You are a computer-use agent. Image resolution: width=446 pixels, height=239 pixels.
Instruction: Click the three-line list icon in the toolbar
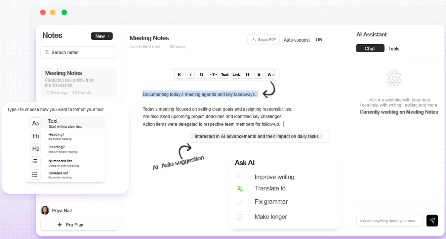[259, 74]
